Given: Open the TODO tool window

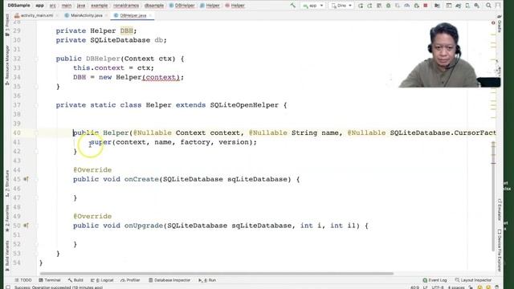Looking at the screenshot, I should [x=23, y=280].
